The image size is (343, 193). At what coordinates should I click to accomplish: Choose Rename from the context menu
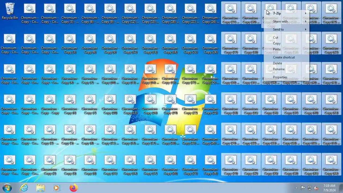286,69
